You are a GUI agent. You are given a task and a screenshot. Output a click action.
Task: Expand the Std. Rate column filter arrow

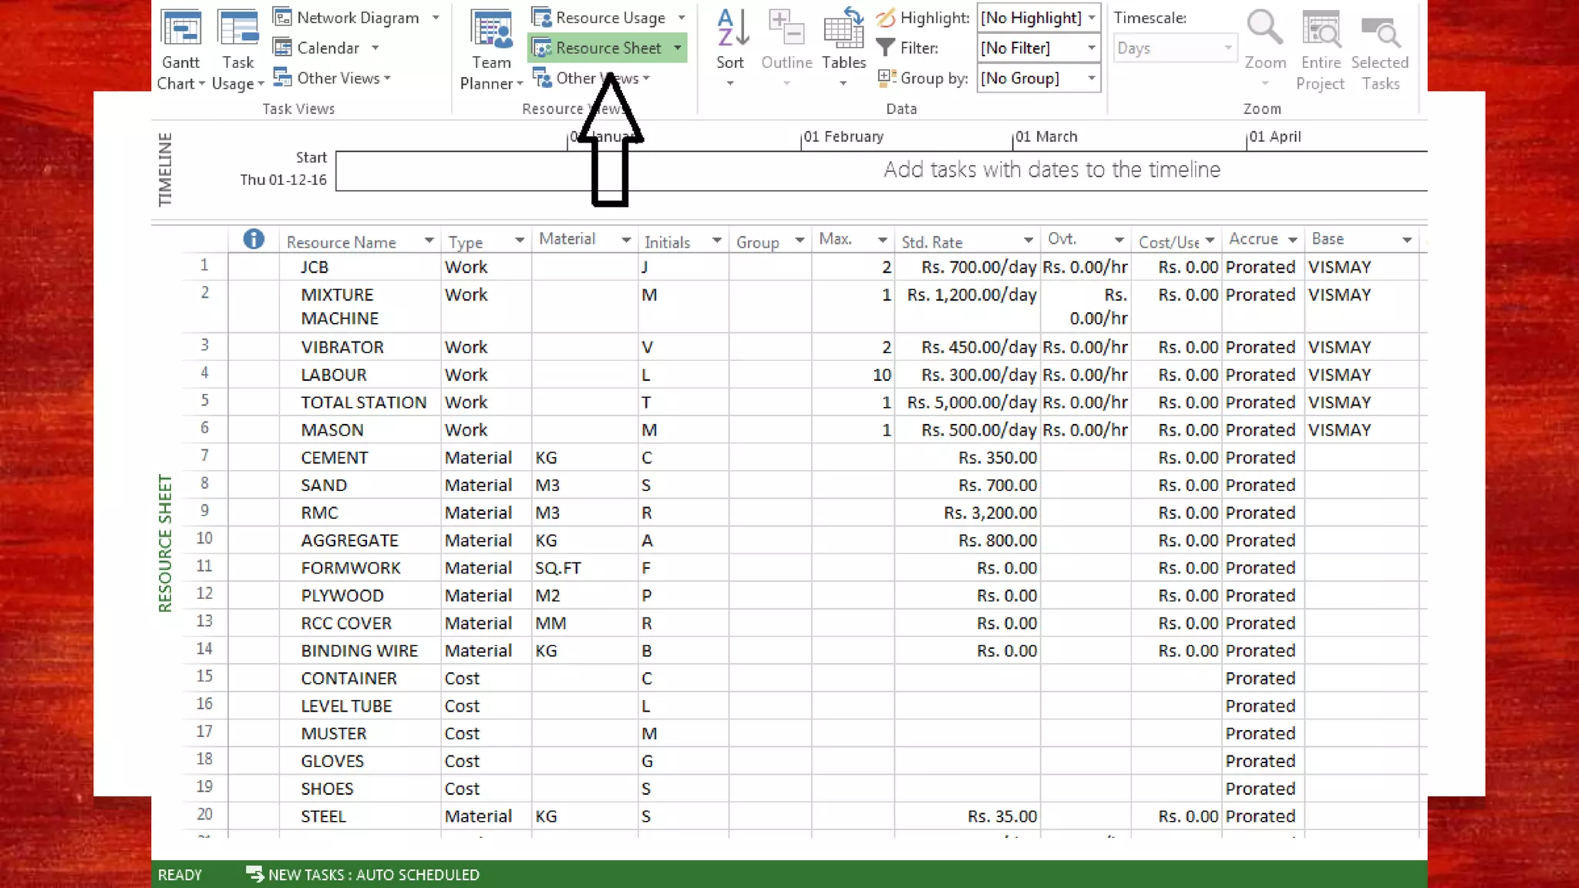pyautogui.click(x=1028, y=240)
